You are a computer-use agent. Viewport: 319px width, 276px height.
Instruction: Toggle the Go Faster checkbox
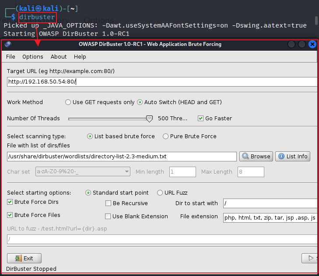pyautogui.click(x=200, y=119)
